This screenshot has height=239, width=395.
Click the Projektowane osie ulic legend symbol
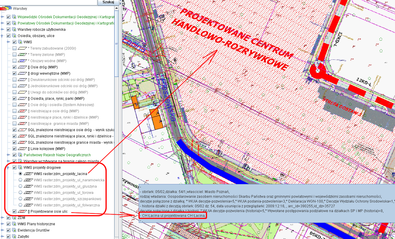click(x=22, y=212)
